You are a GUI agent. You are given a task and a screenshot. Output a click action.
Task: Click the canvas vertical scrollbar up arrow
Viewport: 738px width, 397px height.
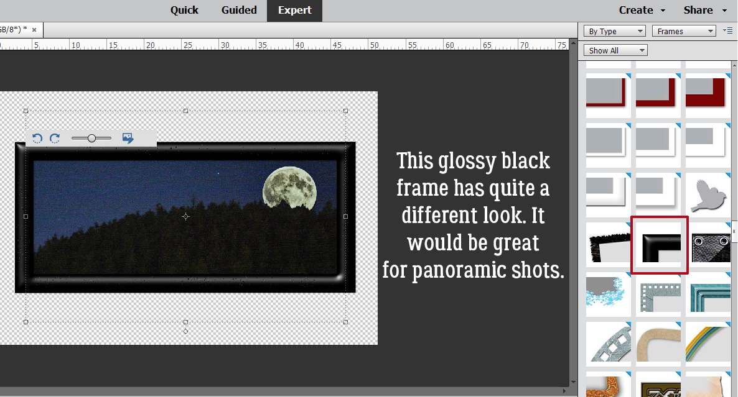[x=573, y=43]
